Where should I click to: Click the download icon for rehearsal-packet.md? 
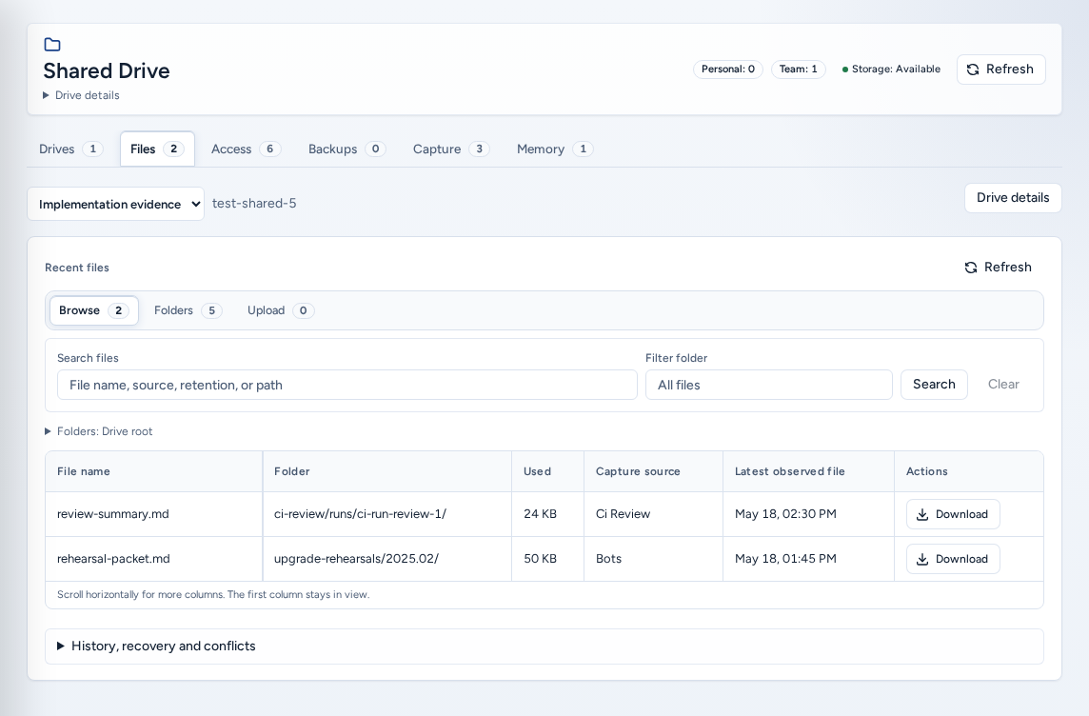[x=922, y=559]
